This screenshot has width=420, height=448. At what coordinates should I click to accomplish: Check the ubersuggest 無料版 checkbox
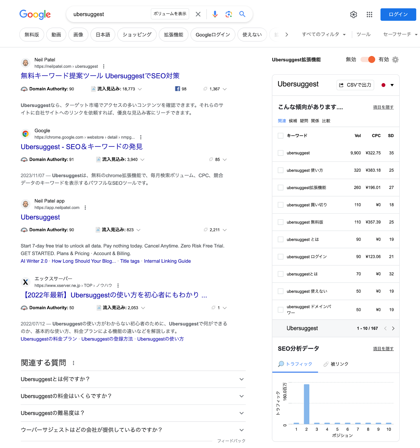point(280,222)
